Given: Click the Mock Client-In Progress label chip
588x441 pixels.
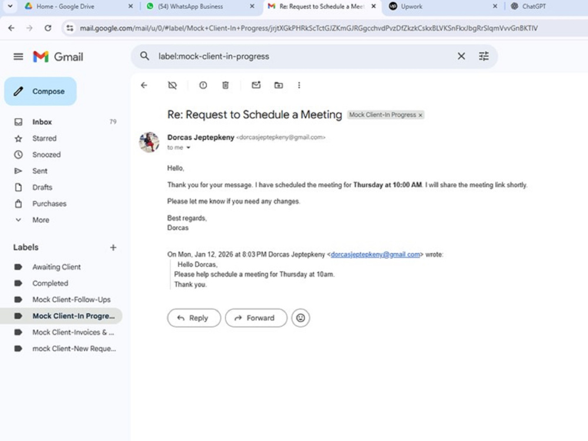Looking at the screenshot, I should coord(383,115).
